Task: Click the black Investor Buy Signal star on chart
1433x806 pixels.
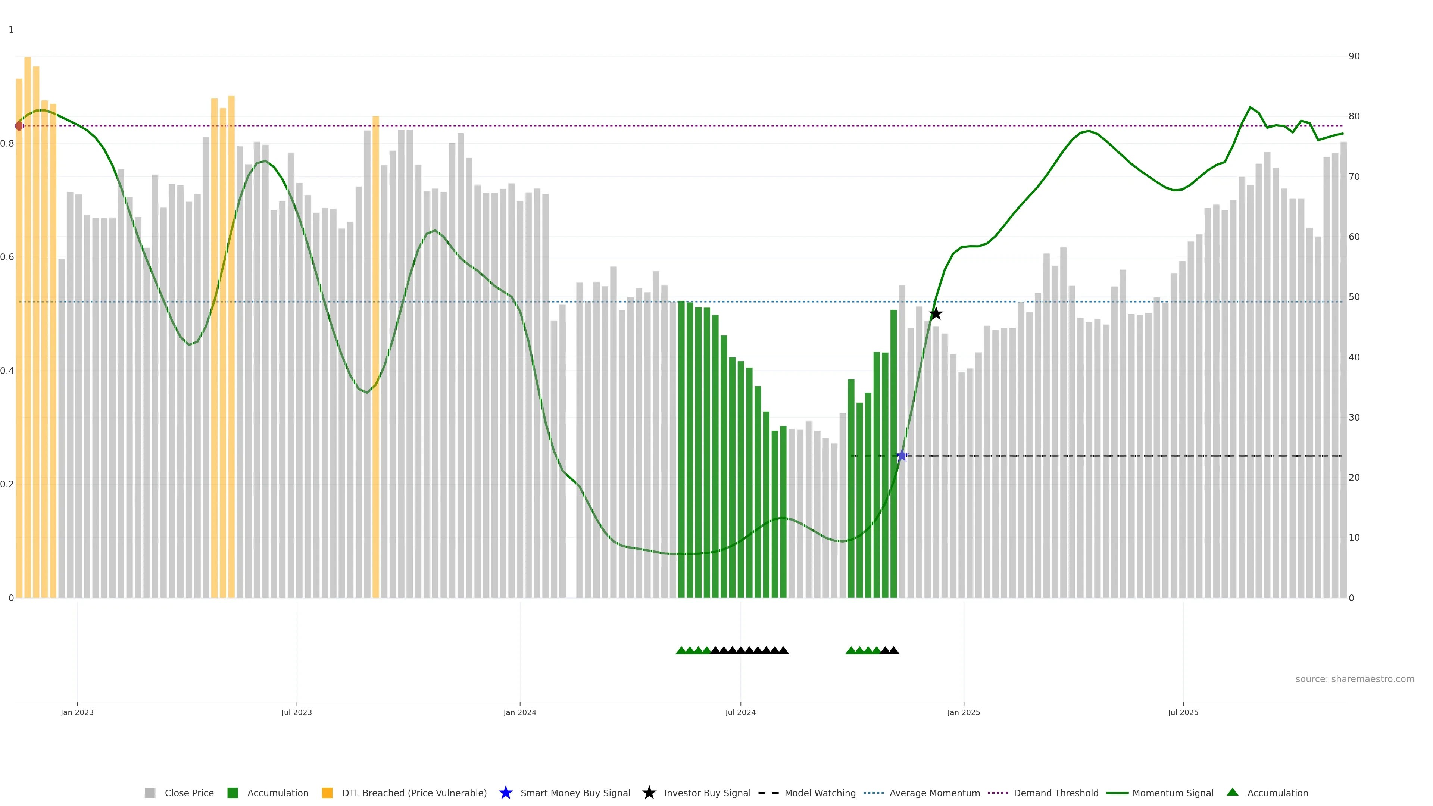Action: pos(936,314)
